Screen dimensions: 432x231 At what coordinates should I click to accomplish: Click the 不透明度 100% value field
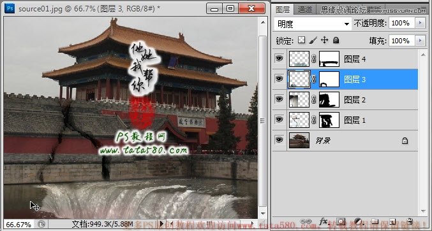tap(402, 23)
